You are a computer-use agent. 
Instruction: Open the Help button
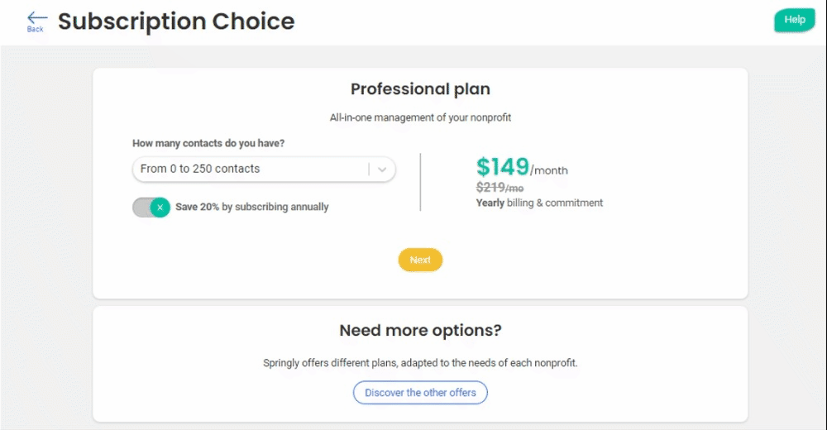click(794, 20)
